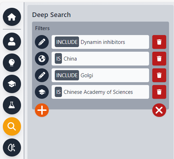Toggle INCLUDE badge on Dynamin inhibitors filter

click(x=67, y=42)
